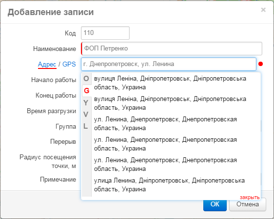Switch to Адрес input mode link
274x219 pixels.
tap(47, 64)
